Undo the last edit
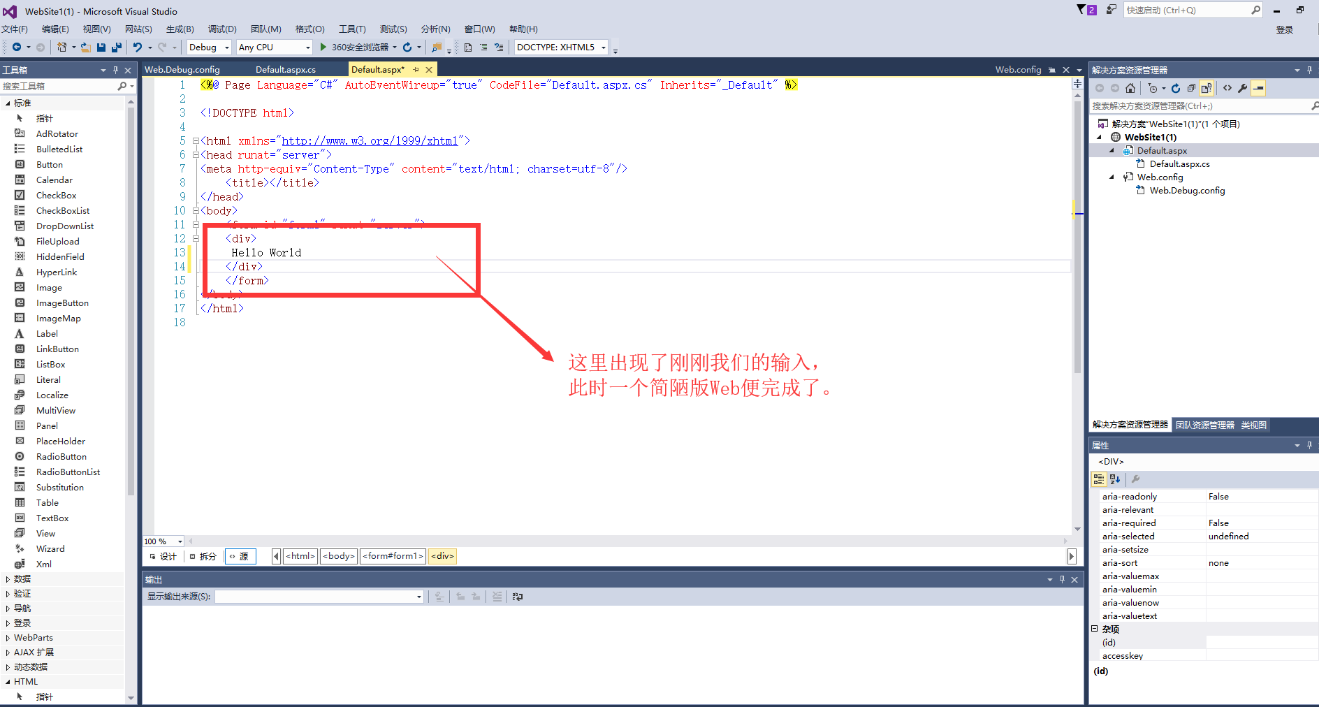1319x707 pixels. coord(138,47)
